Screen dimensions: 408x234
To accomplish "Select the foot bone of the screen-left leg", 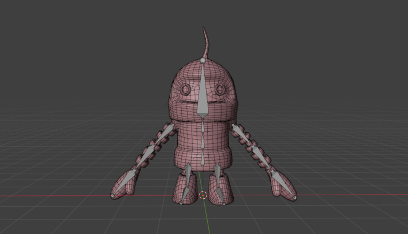I will click(185, 195).
